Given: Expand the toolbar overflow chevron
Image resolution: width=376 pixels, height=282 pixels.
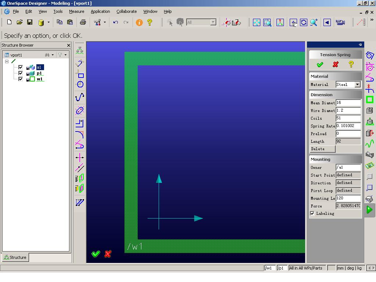Looking at the screenshot, I should tap(372, 20).
